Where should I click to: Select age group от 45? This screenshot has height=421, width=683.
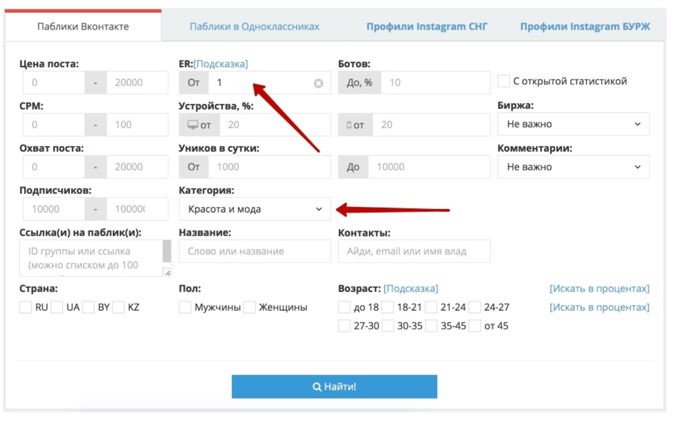[475, 326]
